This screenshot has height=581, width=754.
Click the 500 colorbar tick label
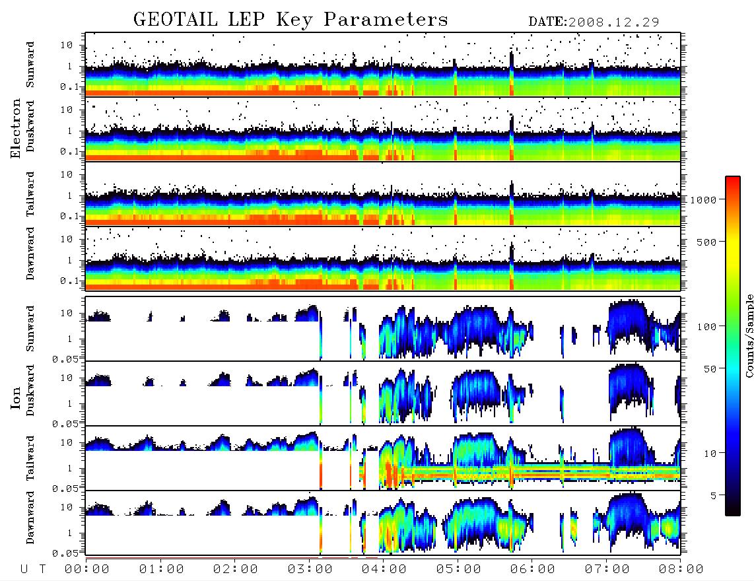tap(706, 242)
